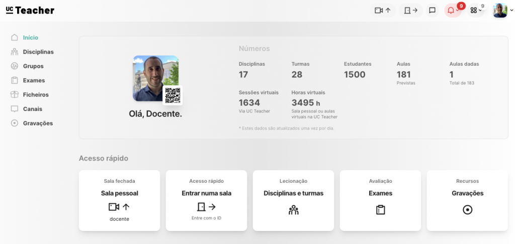This screenshot has height=244, width=515.
Task: Click the Horas virtuais value 3495 h
Action: click(x=306, y=102)
